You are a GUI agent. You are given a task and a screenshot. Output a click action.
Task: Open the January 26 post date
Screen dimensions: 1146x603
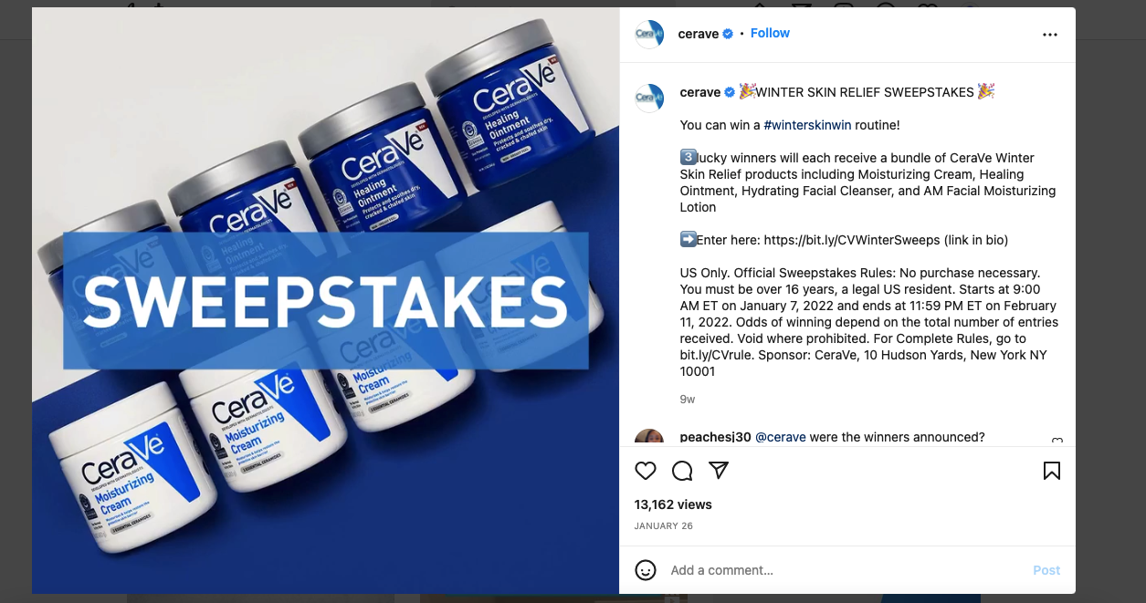[x=664, y=526]
